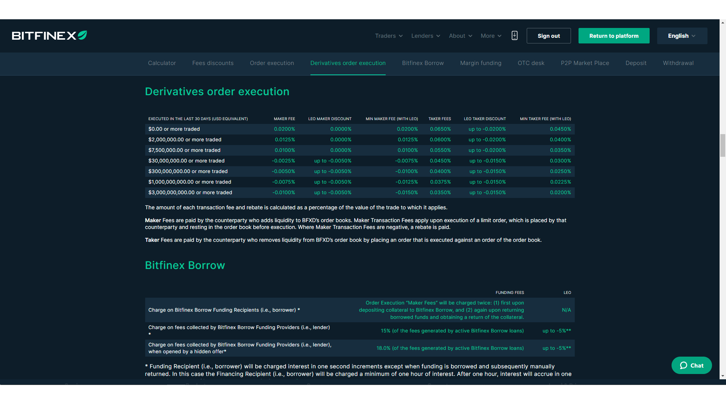The width and height of the screenshot is (726, 408).
Task: Select the Order execution tab
Action: tap(272, 63)
